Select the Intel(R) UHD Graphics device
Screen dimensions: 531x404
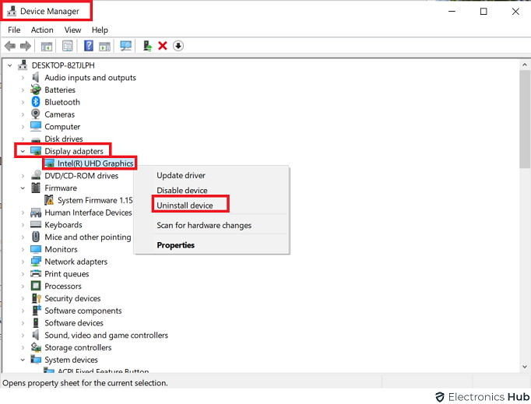click(x=95, y=163)
